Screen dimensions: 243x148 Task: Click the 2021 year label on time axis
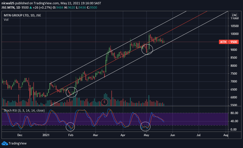(46, 135)
